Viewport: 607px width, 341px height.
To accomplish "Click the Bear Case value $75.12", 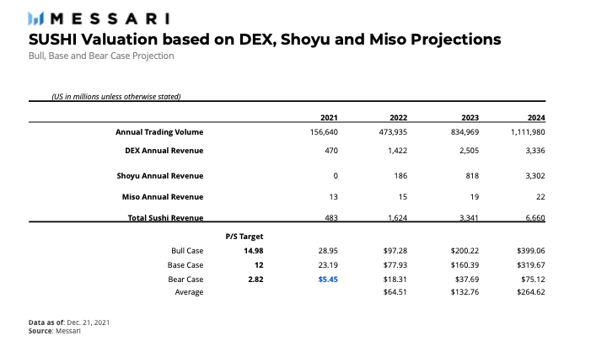I will click(534, 280).
